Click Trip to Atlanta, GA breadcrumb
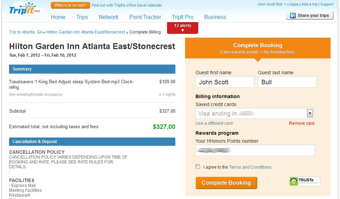The height and width of the screenshot is (199, 340). click(x=26, y=32)
